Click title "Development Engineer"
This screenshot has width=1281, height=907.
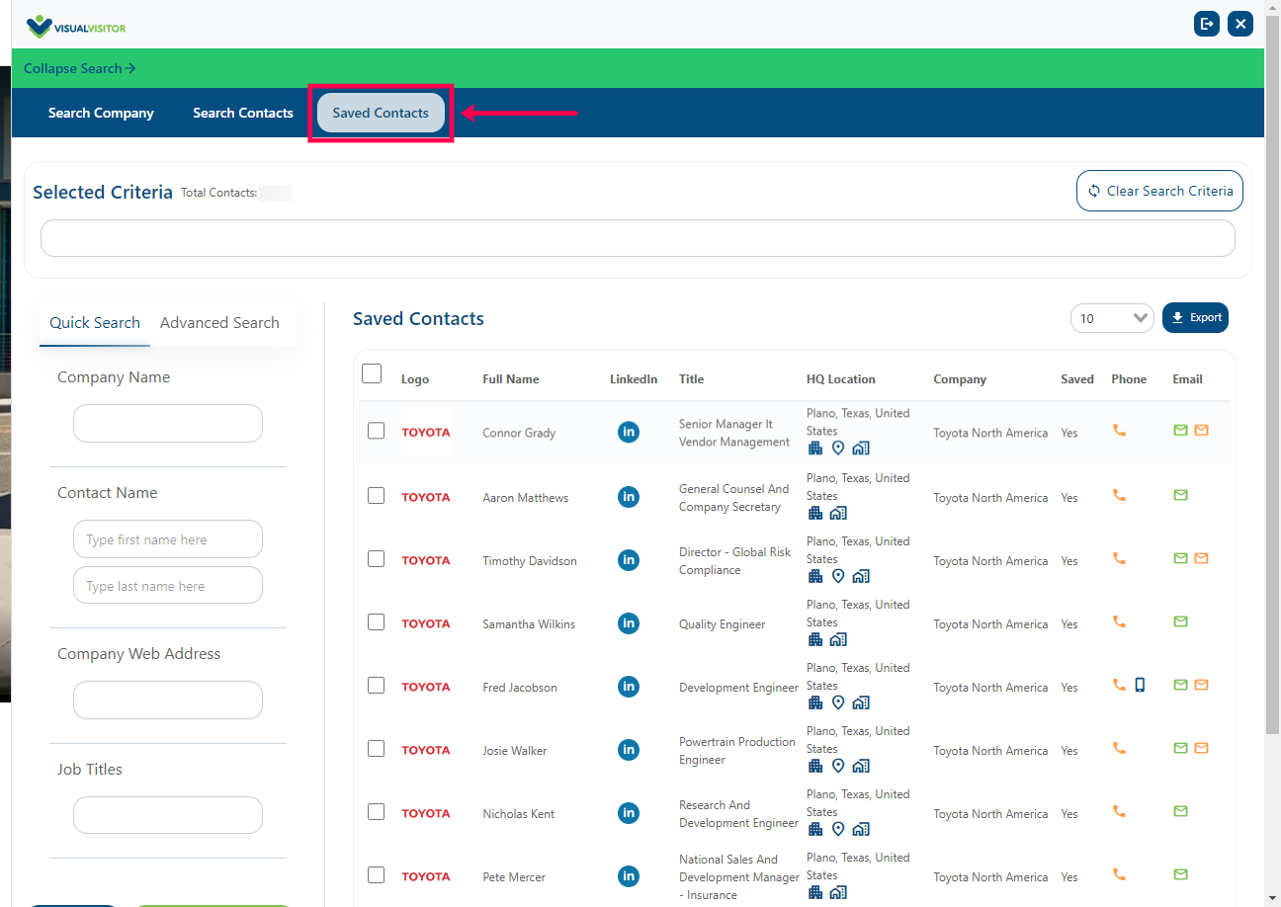pos(738,688)
